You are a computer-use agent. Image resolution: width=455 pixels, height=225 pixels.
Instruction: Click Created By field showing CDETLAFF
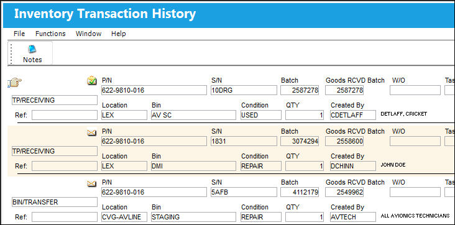coord(353,115)
